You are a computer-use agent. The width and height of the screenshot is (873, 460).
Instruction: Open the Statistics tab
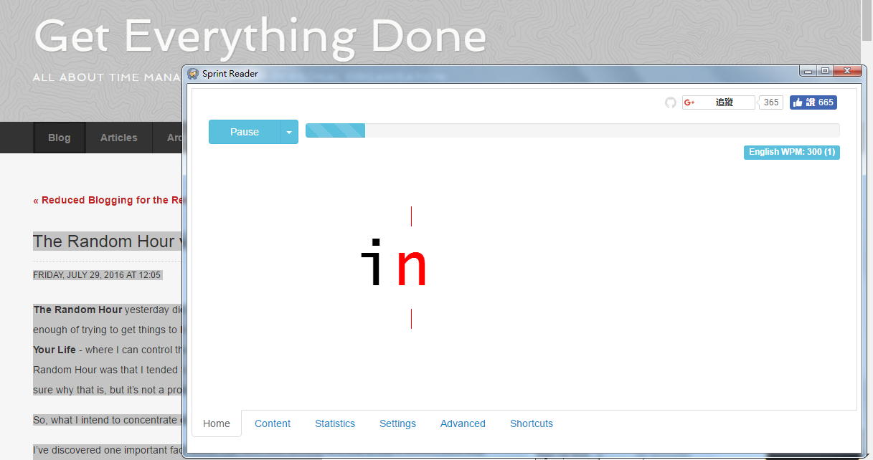[x=335, y=423]
